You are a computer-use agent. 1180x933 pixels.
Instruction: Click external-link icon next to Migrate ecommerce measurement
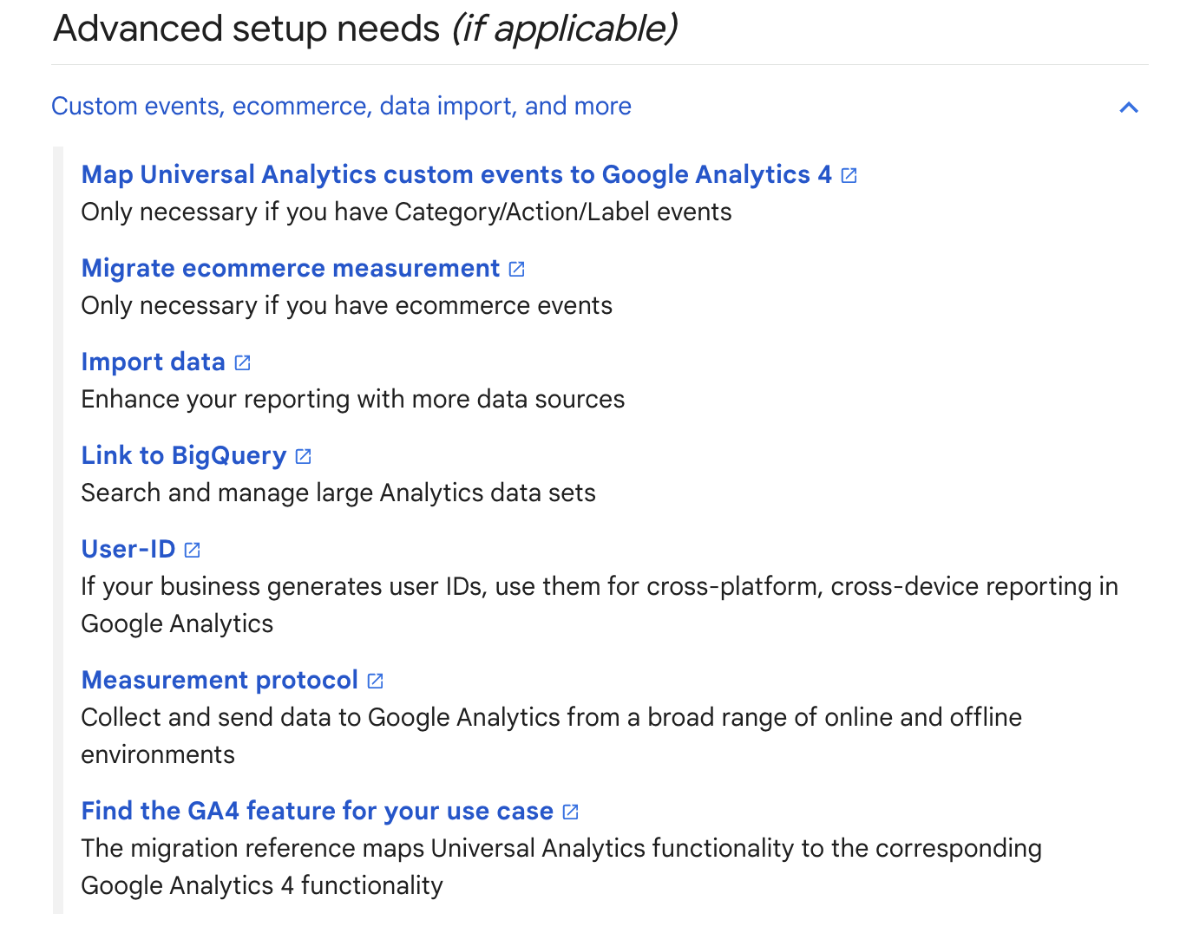(517, 269)
